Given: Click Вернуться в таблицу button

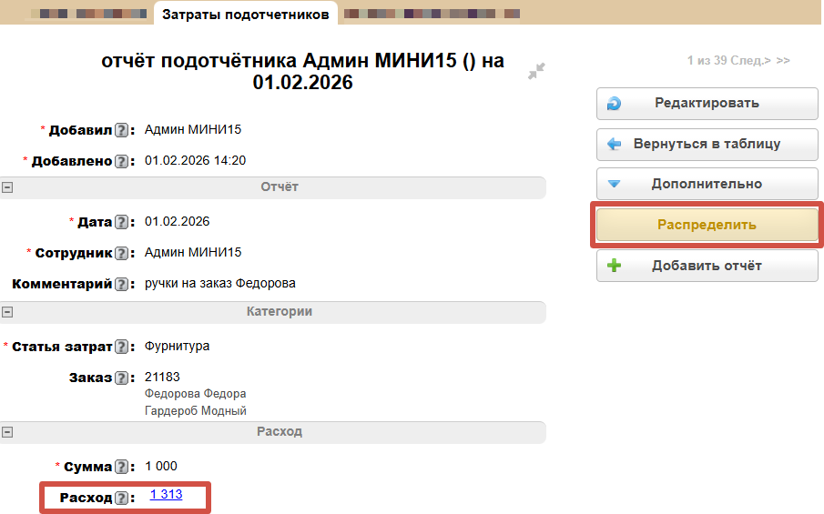Looking at the screenshot, I should point(707,144).
